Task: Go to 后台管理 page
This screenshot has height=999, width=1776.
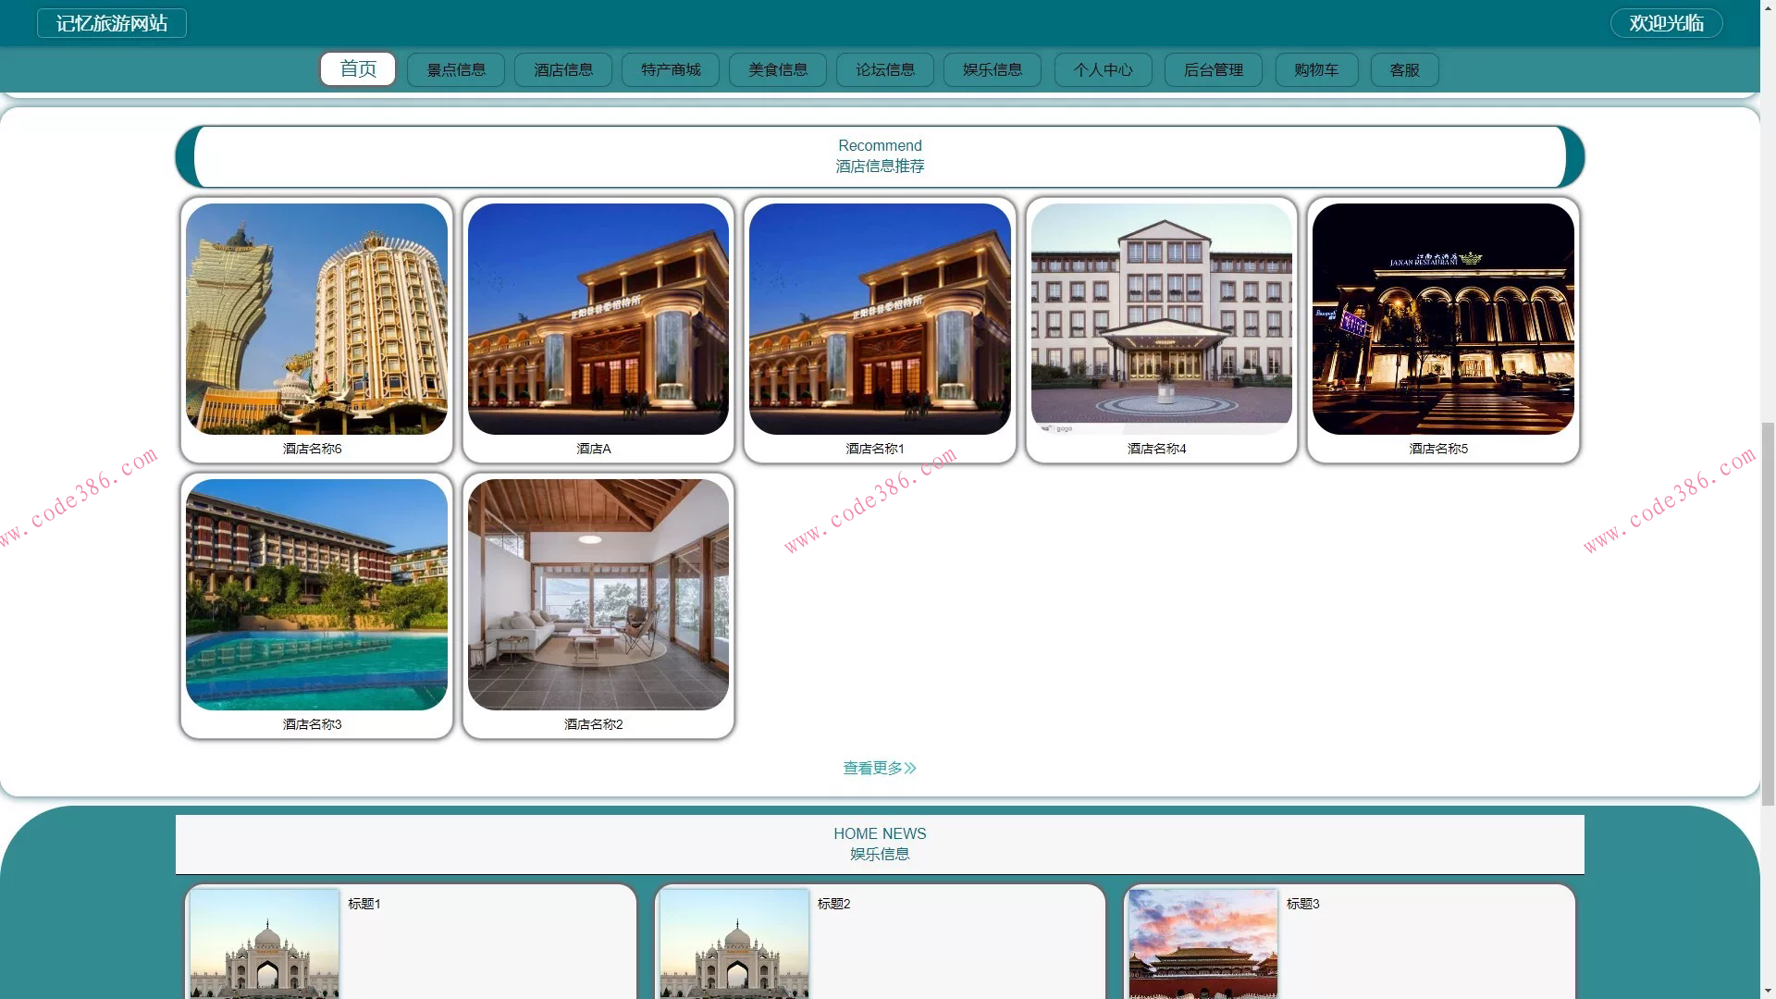Action: (1214, 70)
